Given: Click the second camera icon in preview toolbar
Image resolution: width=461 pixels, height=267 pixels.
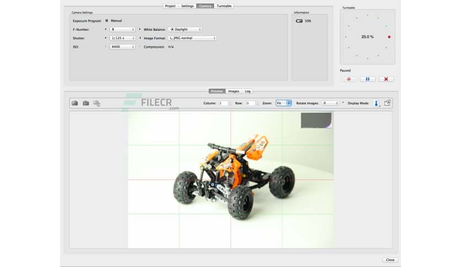Looking at the screenshot, I should coord(85,103).
